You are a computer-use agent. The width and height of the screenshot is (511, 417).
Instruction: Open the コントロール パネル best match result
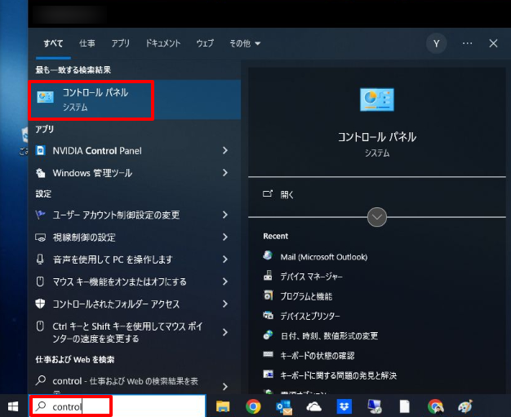coord(134,100)
